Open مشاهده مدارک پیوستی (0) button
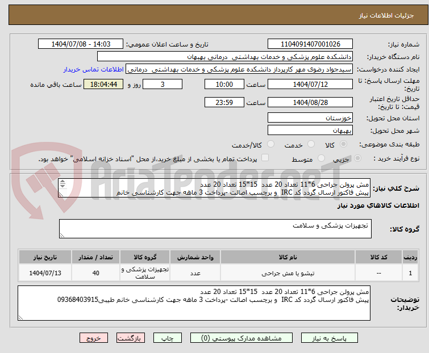429x353 pixels. 241,338
